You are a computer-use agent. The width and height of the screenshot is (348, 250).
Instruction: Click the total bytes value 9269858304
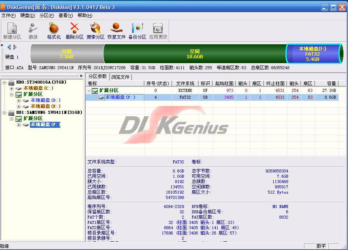click(x=277, y=171)
